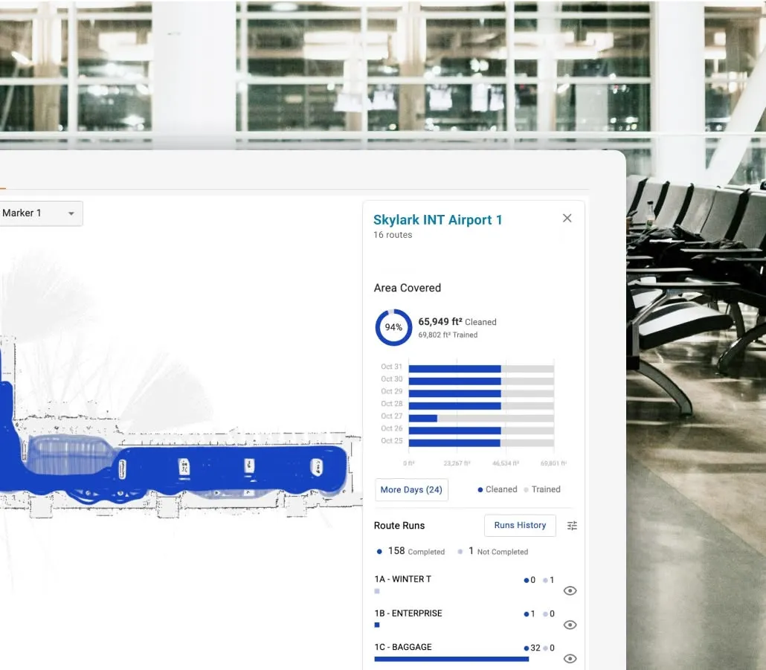Image resolution: width=766 pixels, height=670 pixels.
Task: Select the Oct 31 coverage bar
Action: [481, 369]
